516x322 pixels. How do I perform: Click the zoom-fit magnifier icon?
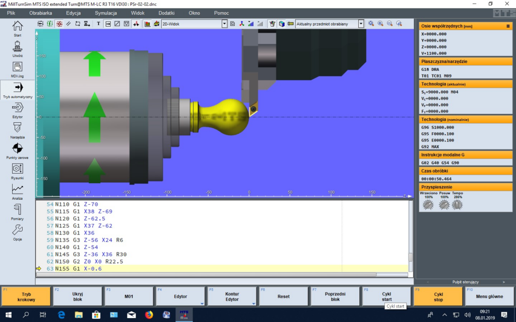[371, 24]
